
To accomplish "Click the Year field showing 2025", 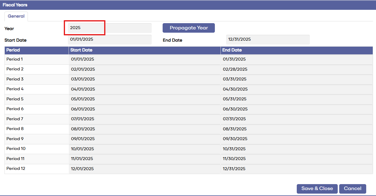I will [110, 28].
